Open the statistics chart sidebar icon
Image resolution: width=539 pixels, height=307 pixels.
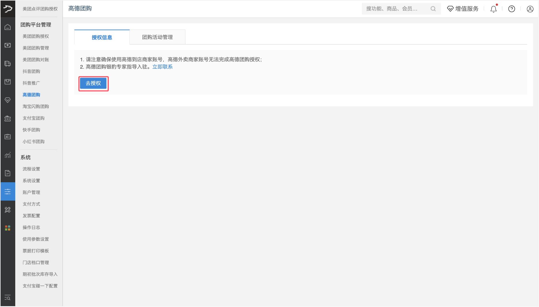point(8,155)
